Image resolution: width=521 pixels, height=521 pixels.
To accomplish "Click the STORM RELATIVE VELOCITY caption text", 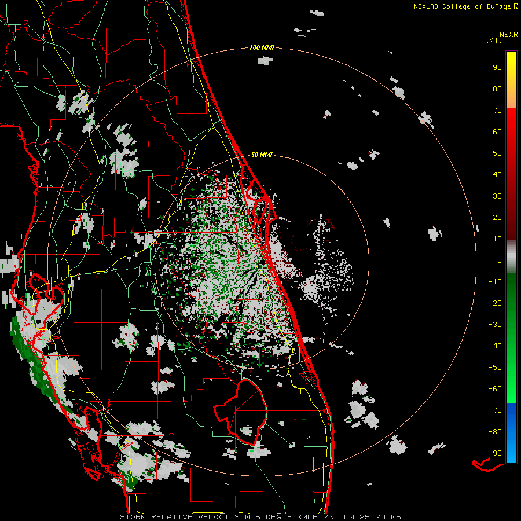I will 179,517.
